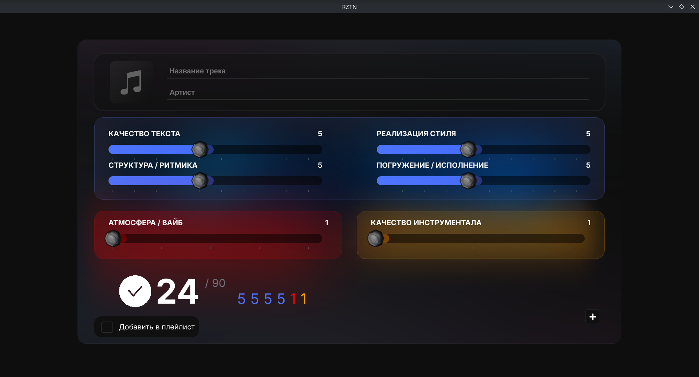Click the Структура / Ритмика slider knob
The width and height of the screenshot is (699, 377).
tap(200, 181)
